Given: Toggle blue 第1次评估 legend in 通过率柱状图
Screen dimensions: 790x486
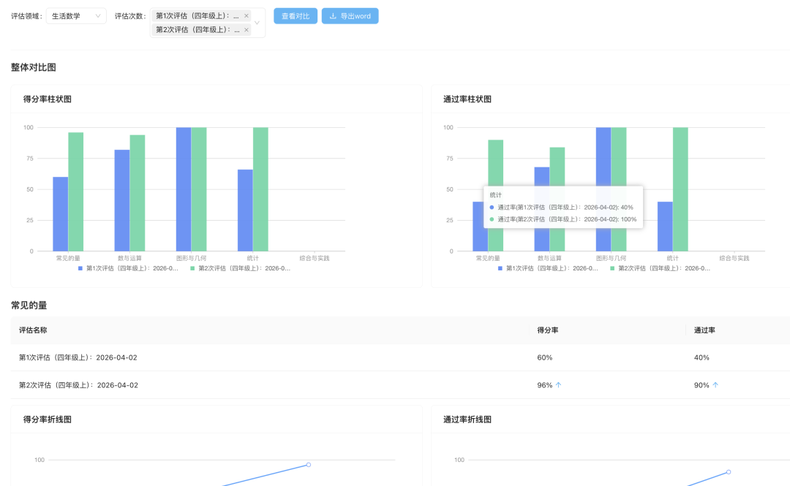Looking at the screenshot, I should (x=548, y=268).
